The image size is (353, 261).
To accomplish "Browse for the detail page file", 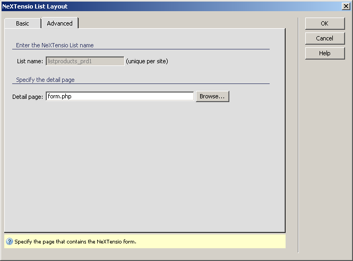I will tap(212, 96).
